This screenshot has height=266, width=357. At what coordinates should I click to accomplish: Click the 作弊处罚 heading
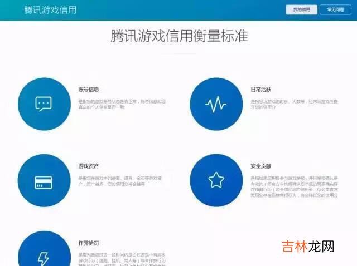(88, 243)
